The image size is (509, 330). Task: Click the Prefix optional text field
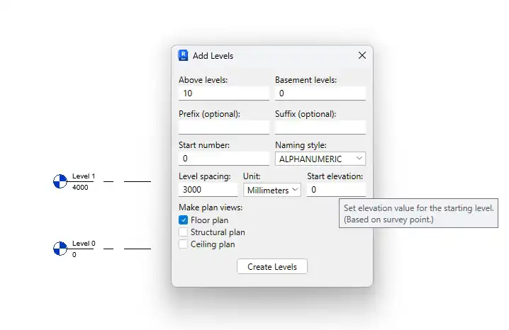224,127
